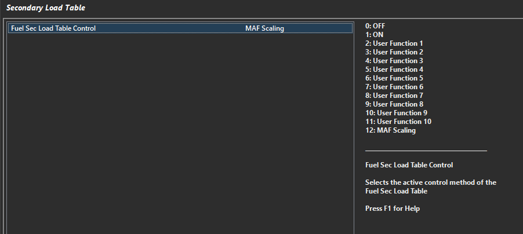Image resolution: width=523 pixels, height=234 pixels.
Task: Select the Fuel Sec Load Table Control row
Action: [x=53, y=28]
